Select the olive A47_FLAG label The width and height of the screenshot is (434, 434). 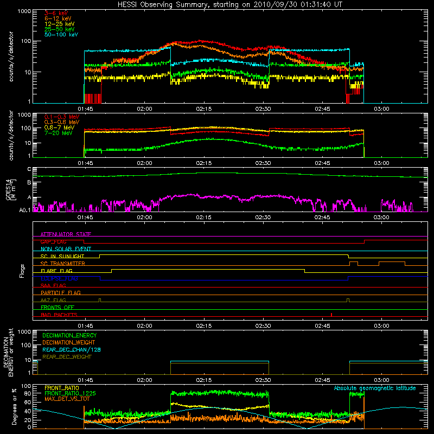pos(53,300)
